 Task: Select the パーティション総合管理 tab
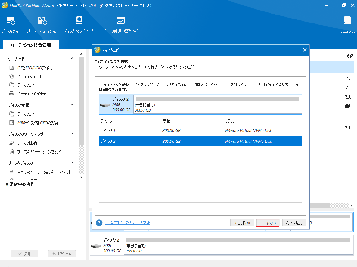(31, 45)
